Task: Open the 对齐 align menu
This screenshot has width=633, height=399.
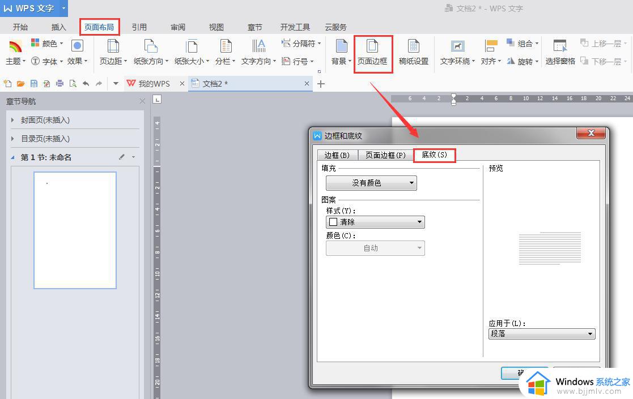Action: [x=491, y=53]
